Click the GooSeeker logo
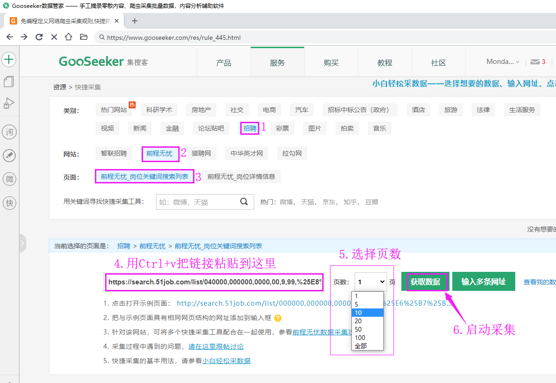This screenshot has width=556, height=383. click(x=91, y=62)
